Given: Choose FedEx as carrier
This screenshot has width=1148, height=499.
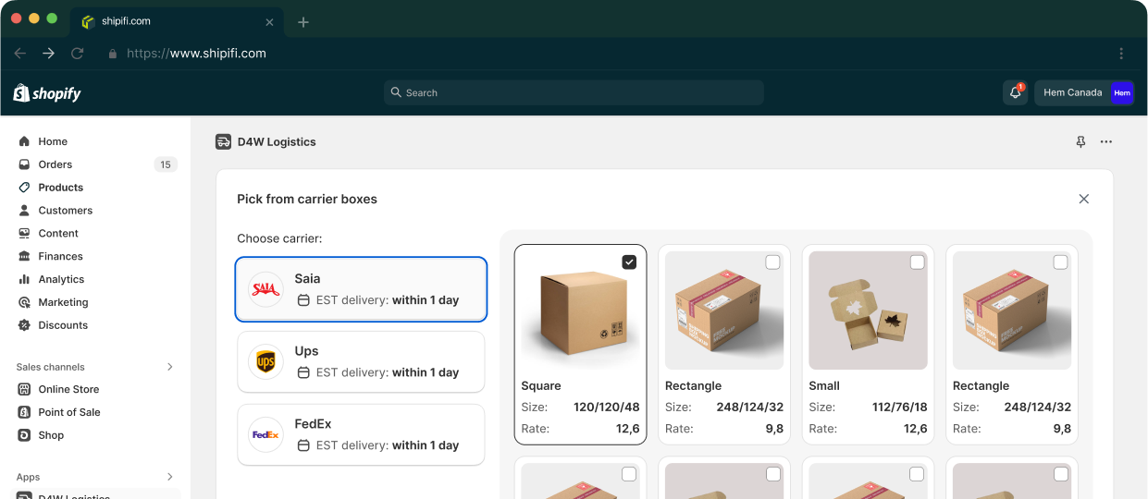Looking at the screenshot, I should [361, 434].
